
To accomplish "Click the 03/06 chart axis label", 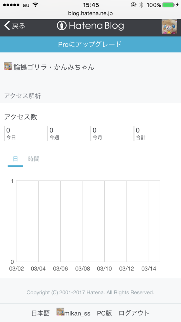I will click(61, 269).
